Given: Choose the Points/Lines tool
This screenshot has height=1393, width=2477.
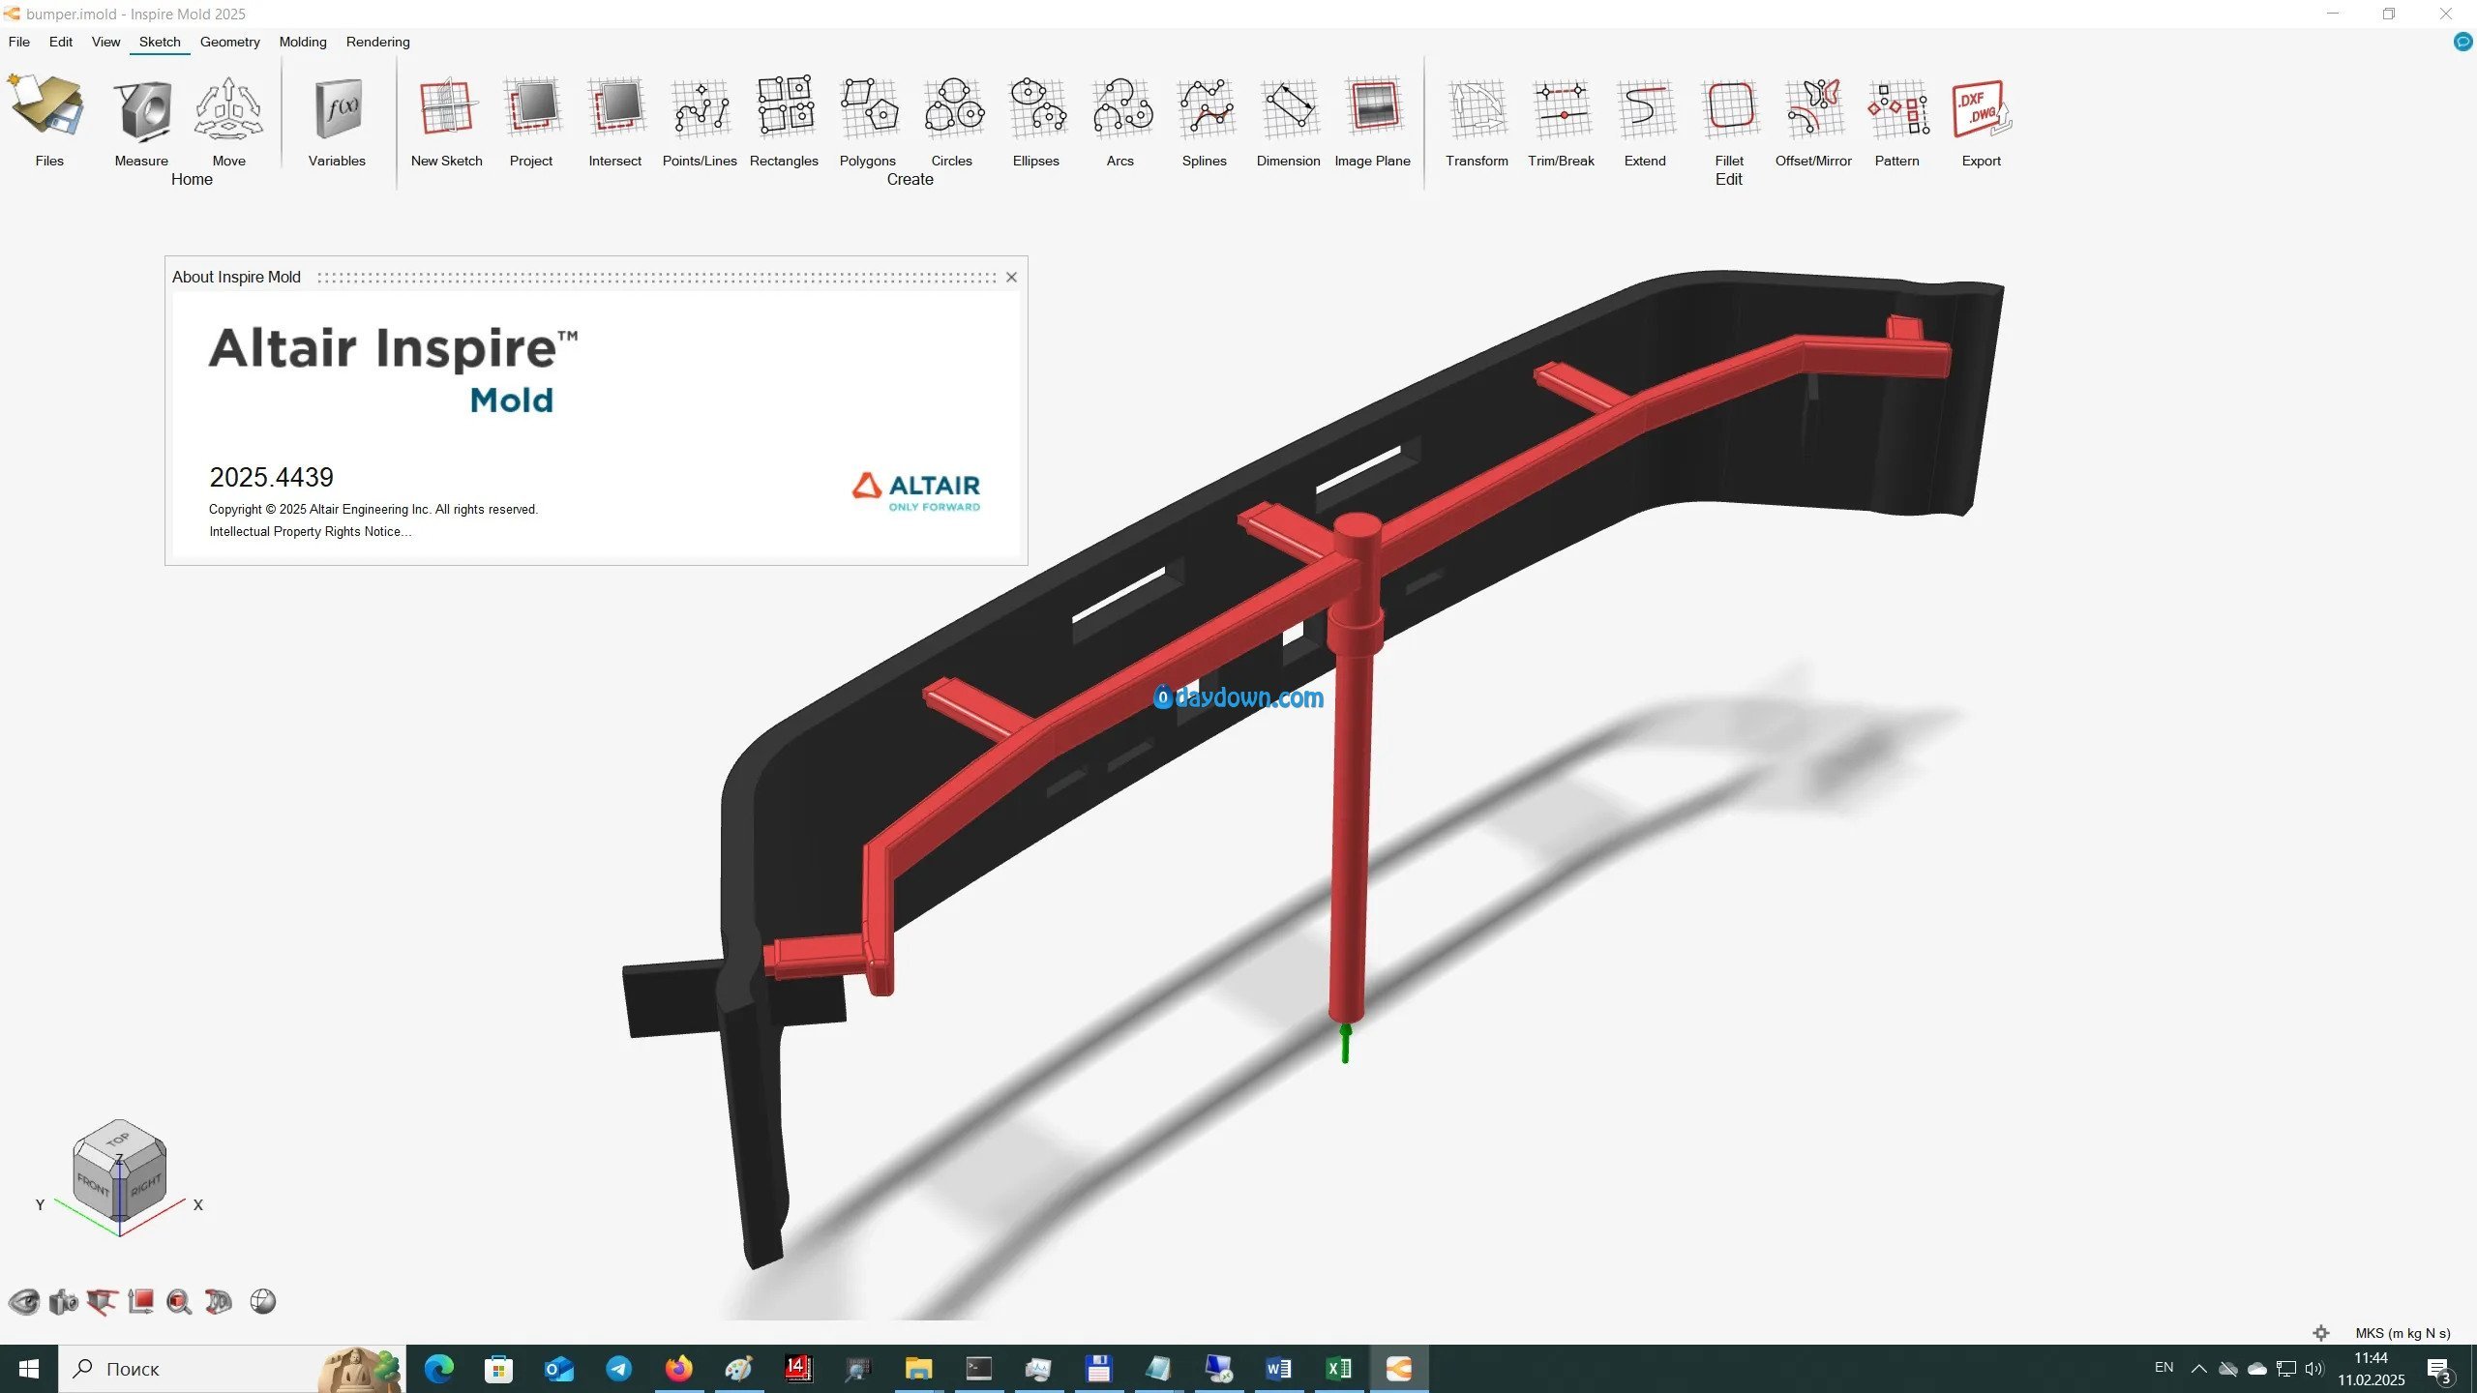Looking at the screenshot, I should click(700, 107).
